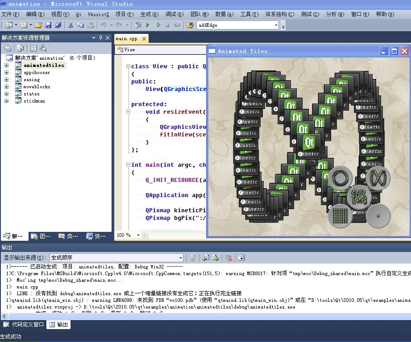Click the Show All Files icon in Solution Explorer
This screenshot has width=411, height=342.
pos(20,48)
